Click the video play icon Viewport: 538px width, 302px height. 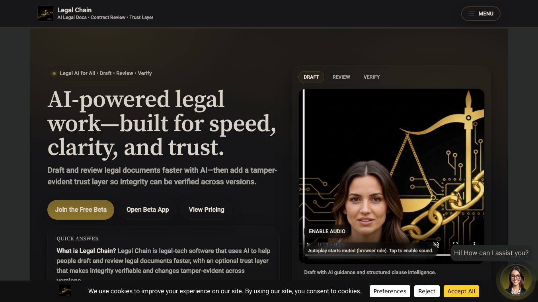[x=308, y=245]
